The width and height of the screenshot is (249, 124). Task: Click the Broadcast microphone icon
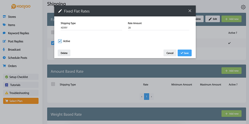click(x=4, y=49)
